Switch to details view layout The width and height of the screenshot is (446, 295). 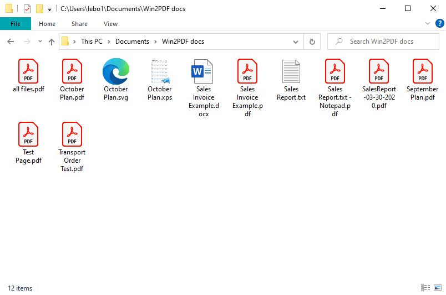[425, 288]
